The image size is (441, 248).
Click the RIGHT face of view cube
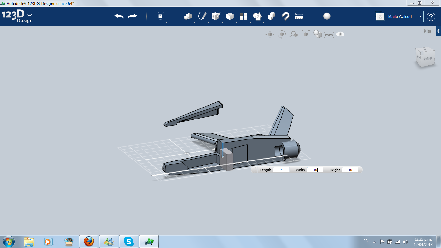click(x=427, y=59)
